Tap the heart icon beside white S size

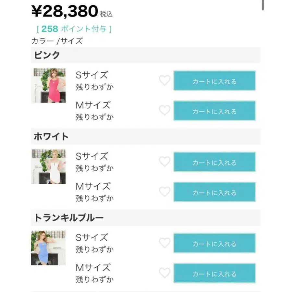(x=164, y=162)
